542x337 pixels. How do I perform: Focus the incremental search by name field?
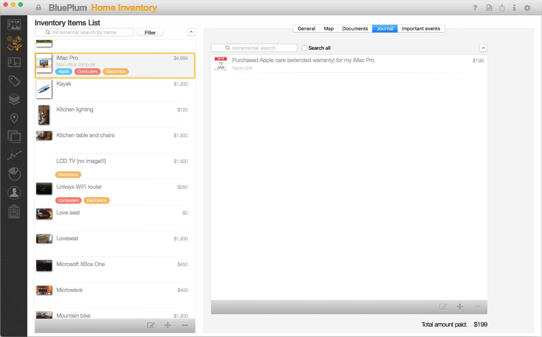84,32
